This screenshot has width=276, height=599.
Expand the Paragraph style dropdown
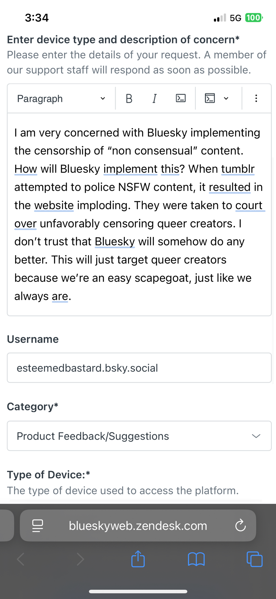61,99
